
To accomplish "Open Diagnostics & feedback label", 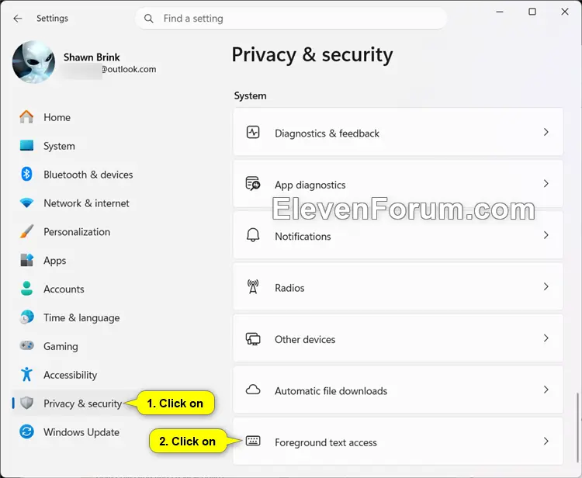I will tap(327, 133).
